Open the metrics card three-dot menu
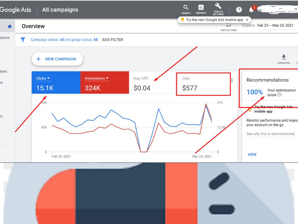This screenshot has height=224, width=298. coord(232,80)
